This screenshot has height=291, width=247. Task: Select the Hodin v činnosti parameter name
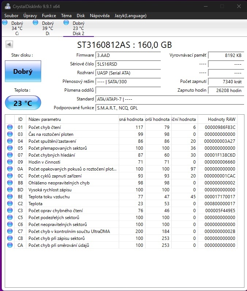(44, 162)
